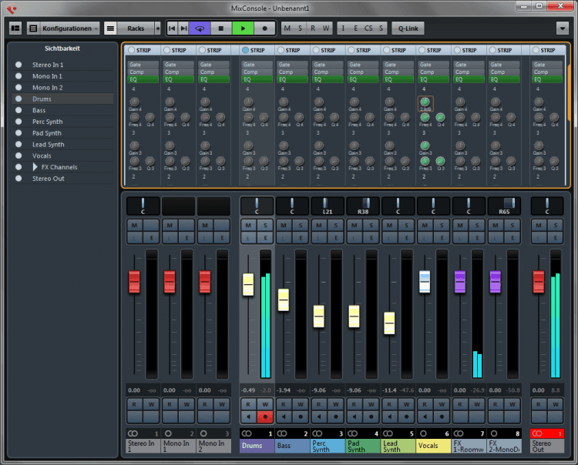Open the functions menu dropdown arrow

[x=562, y=28]
